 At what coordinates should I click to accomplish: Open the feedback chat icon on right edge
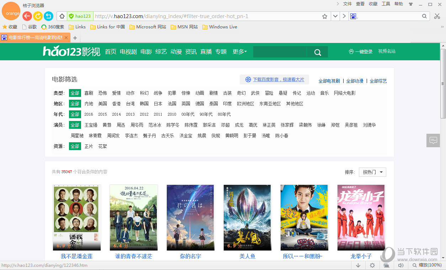[x=433, y=140]
